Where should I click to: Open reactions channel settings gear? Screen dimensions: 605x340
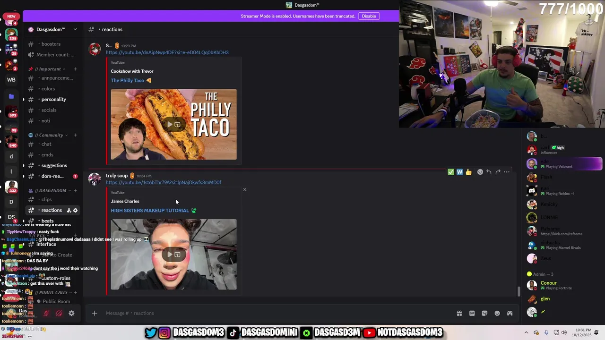pyautogui.click(x=75, y=210)
